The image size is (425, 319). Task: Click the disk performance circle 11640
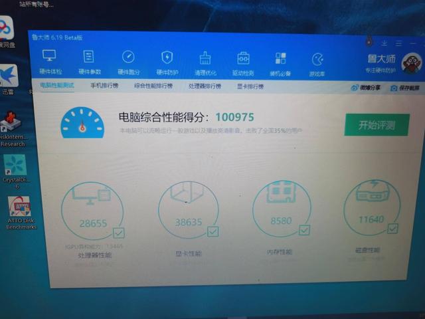[372, 207]
